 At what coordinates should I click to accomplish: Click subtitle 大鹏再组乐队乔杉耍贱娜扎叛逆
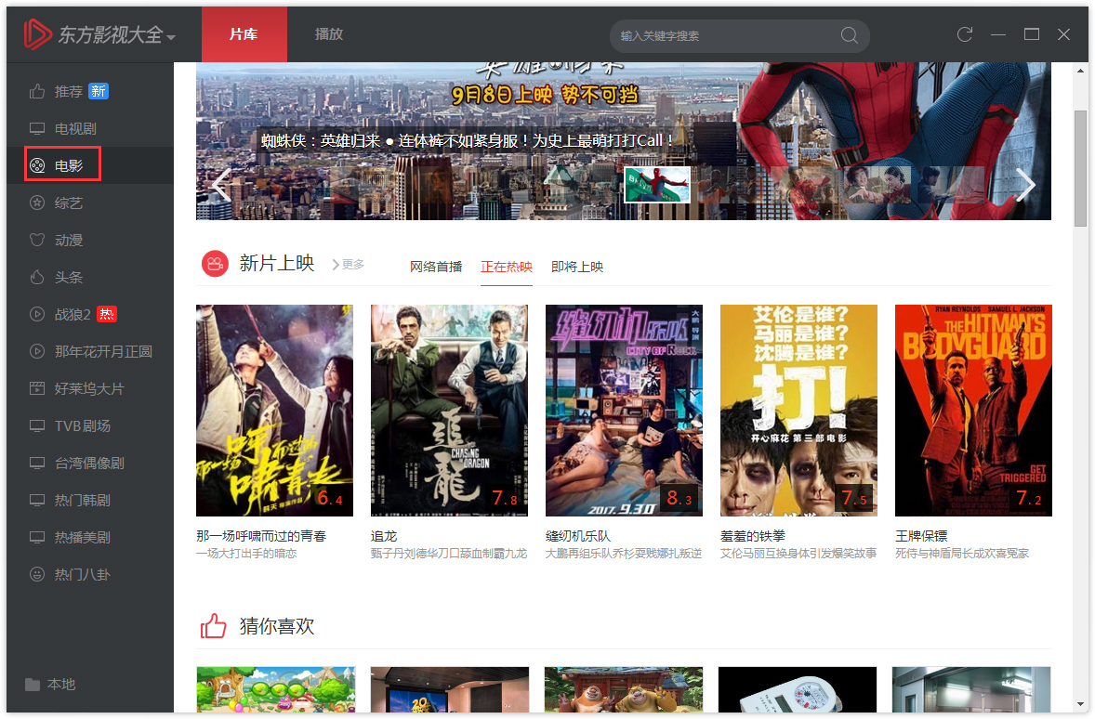click(x=624, y=554)
